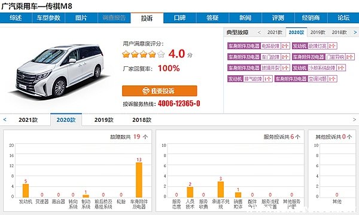359x215 pixels.
Task: Switch to the 车型参数 tab
Action: (x=48, y=18)
